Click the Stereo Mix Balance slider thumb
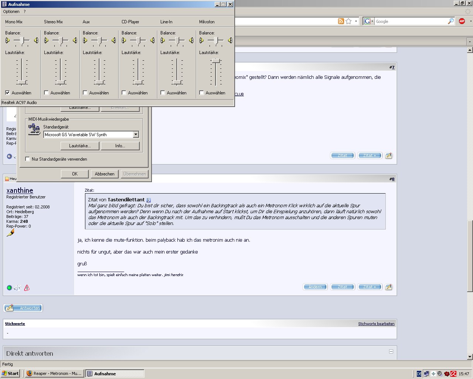The image size is (473, 379). pyautogui.click(x=61, y=40)
